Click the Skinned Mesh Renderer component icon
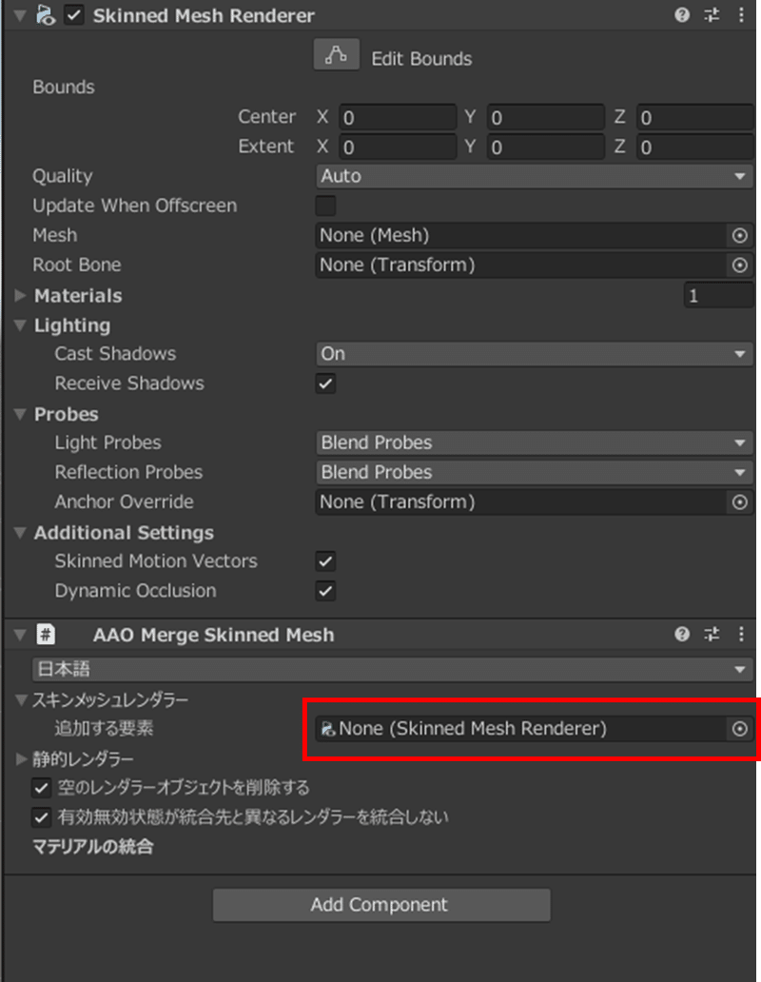The image size is (761, 982). click(45, 15)
